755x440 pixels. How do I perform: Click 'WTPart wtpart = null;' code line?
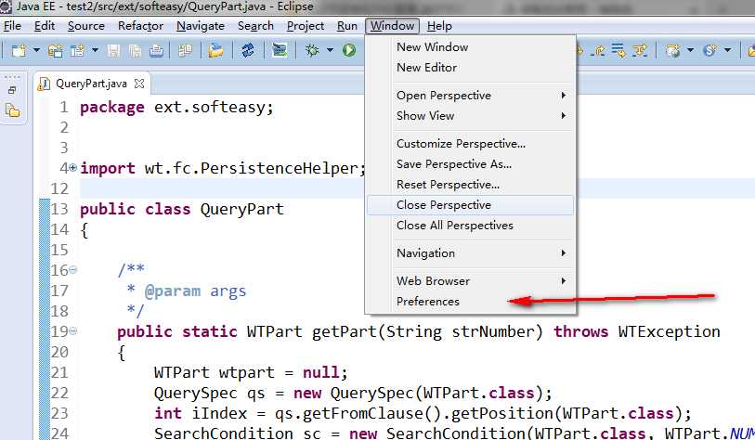(251, 372)
